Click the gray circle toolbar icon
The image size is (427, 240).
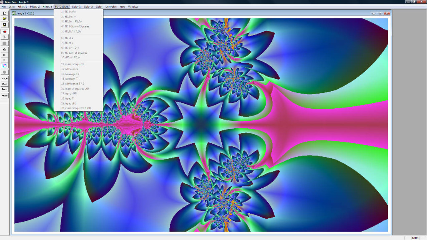(5, 72)
